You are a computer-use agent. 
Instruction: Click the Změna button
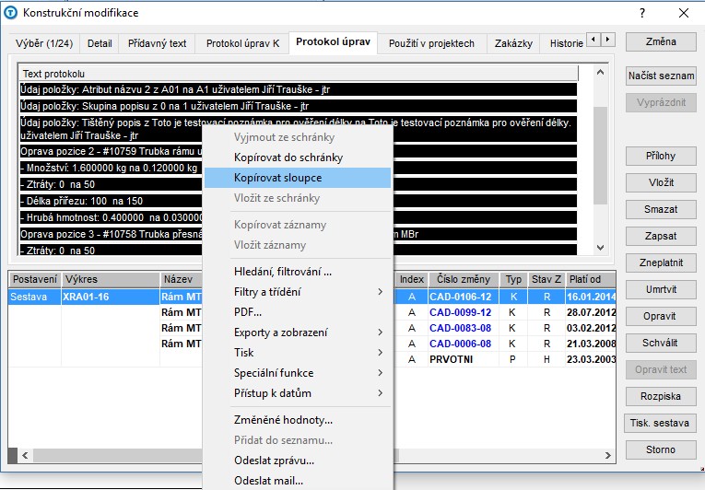tap(661, 41)
